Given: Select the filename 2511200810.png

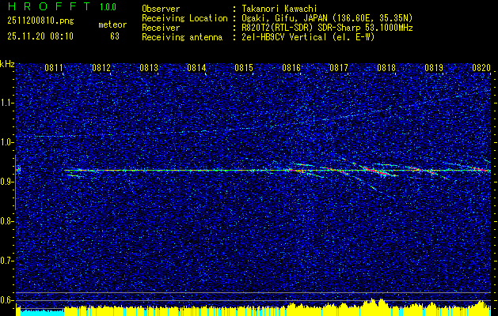Looking at the screenshot, I should pos(40,21).
